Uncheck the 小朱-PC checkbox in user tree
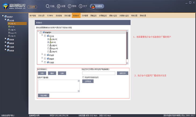Viewport: 196px width, 117px height. coord(48,39)
